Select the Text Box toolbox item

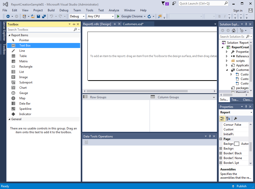point(43,45)
